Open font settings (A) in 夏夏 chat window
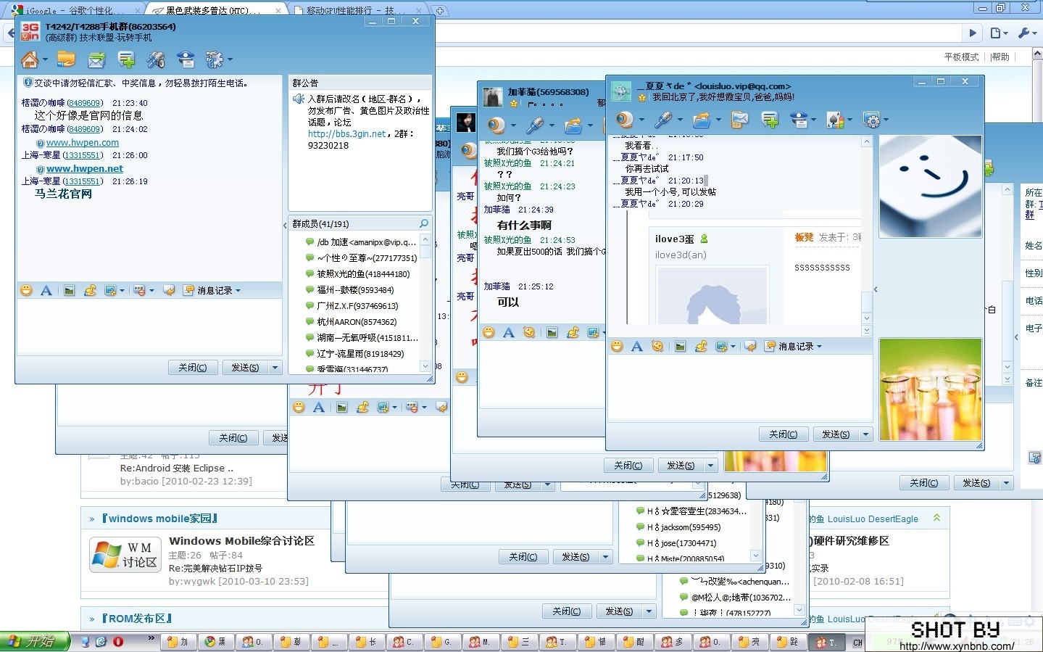 (637, 346)
